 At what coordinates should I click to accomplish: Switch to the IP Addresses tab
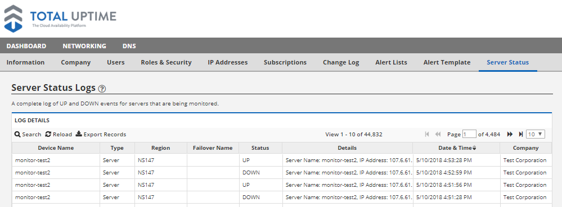click(x=228, y=62)
